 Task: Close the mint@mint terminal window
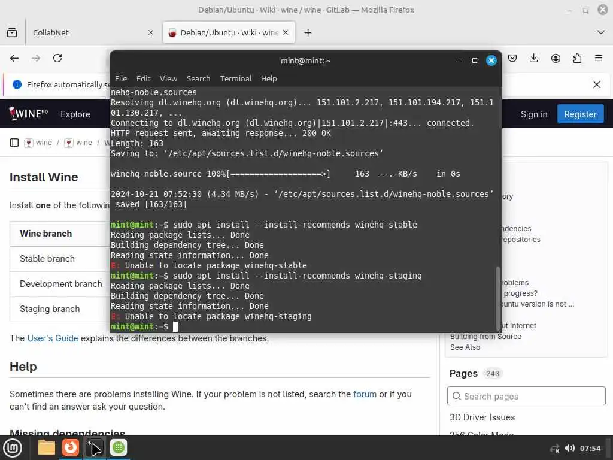click(x=491, y=60)
